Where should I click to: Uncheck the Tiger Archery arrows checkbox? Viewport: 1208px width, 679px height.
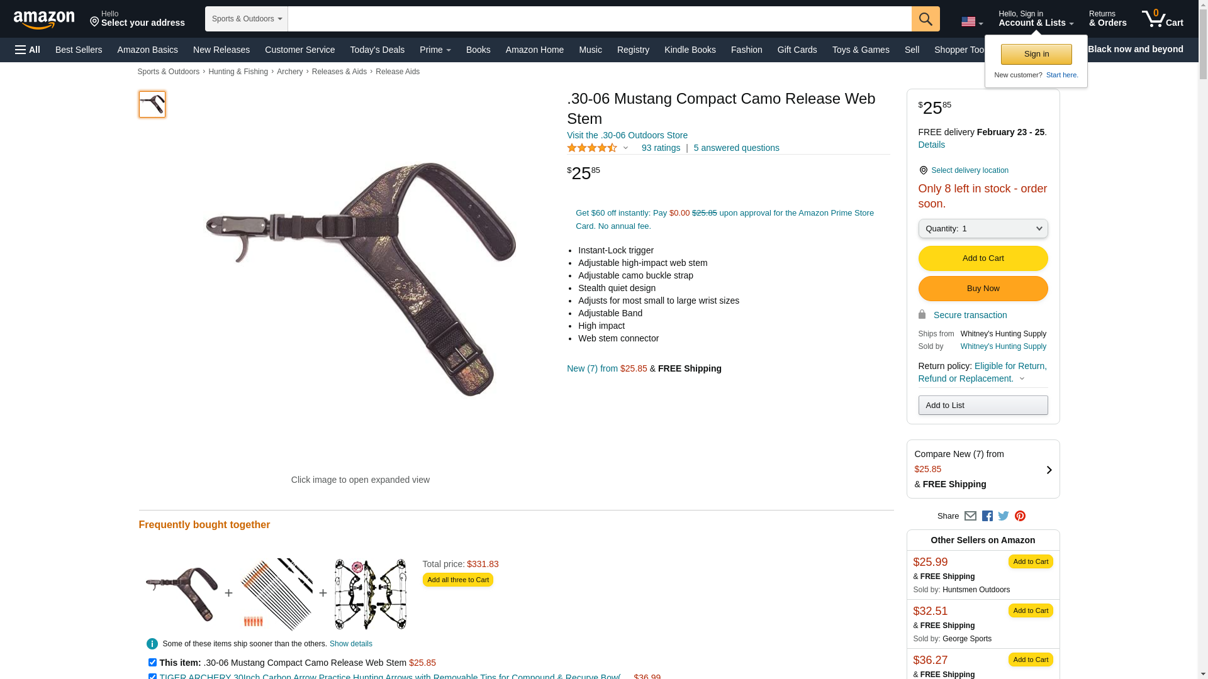click(152, 676)
